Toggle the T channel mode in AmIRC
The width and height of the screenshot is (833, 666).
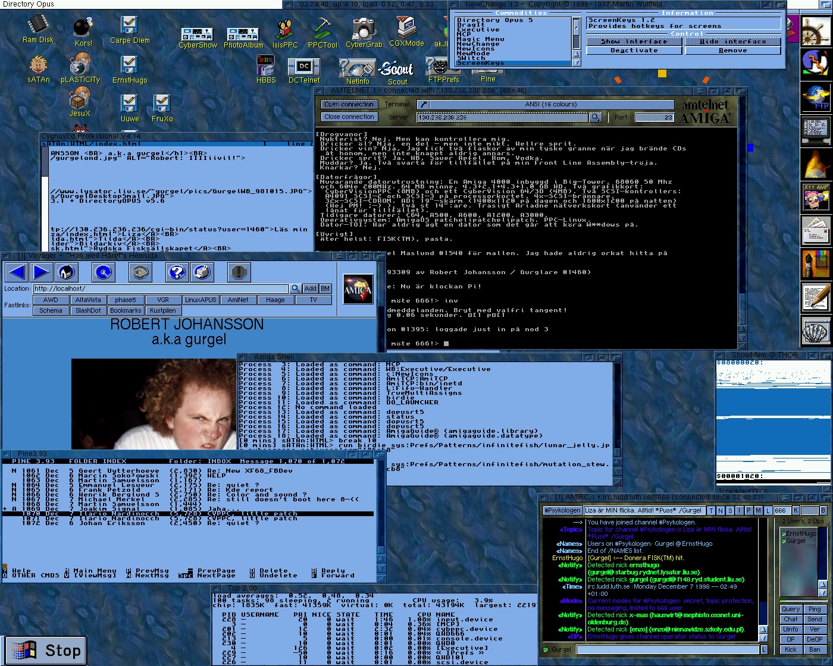[x=711, y=510]
